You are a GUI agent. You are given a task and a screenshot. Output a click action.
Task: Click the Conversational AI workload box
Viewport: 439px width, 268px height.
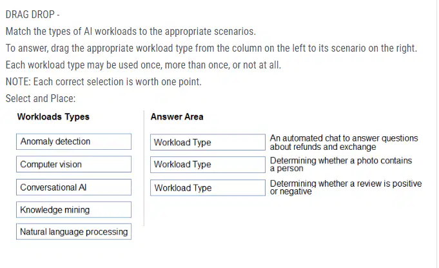pos(73,187)
